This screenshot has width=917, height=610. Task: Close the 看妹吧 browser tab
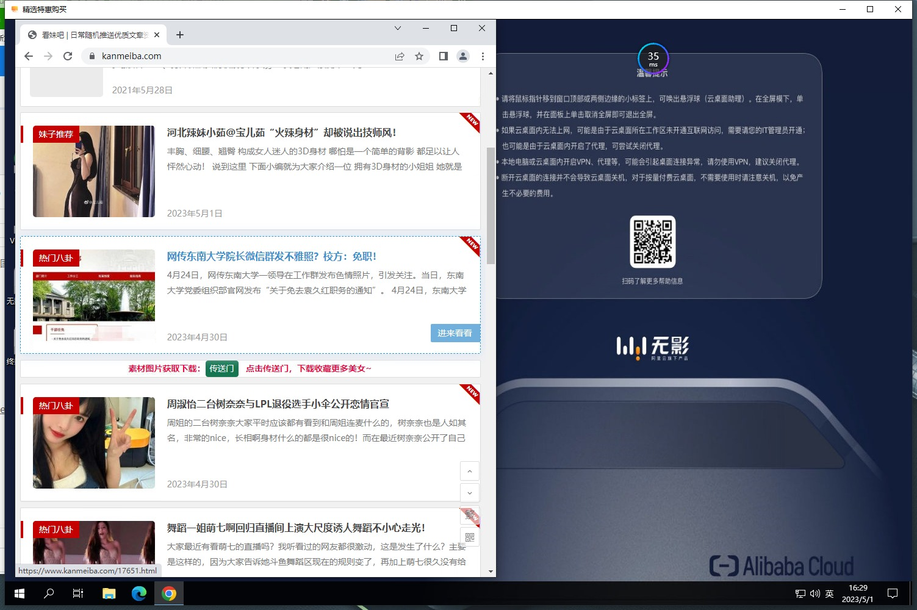coord(157,35)
